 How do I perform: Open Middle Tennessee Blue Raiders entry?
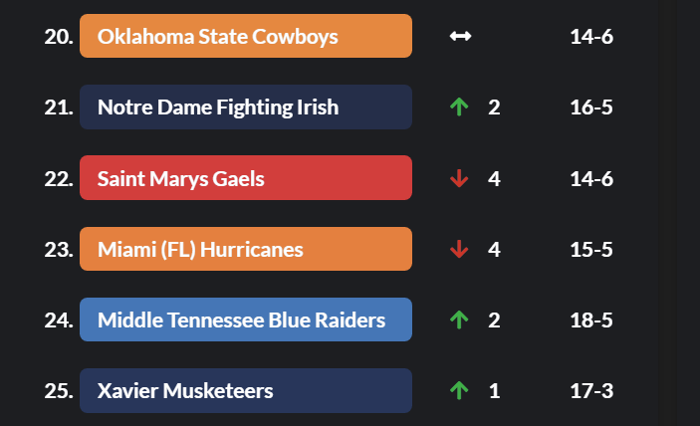[245, 319]
